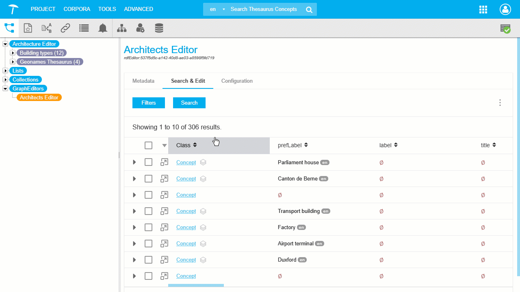Switch to the Configuration tab
Viewport: 520px width, 292px height.
click(237, 81)
